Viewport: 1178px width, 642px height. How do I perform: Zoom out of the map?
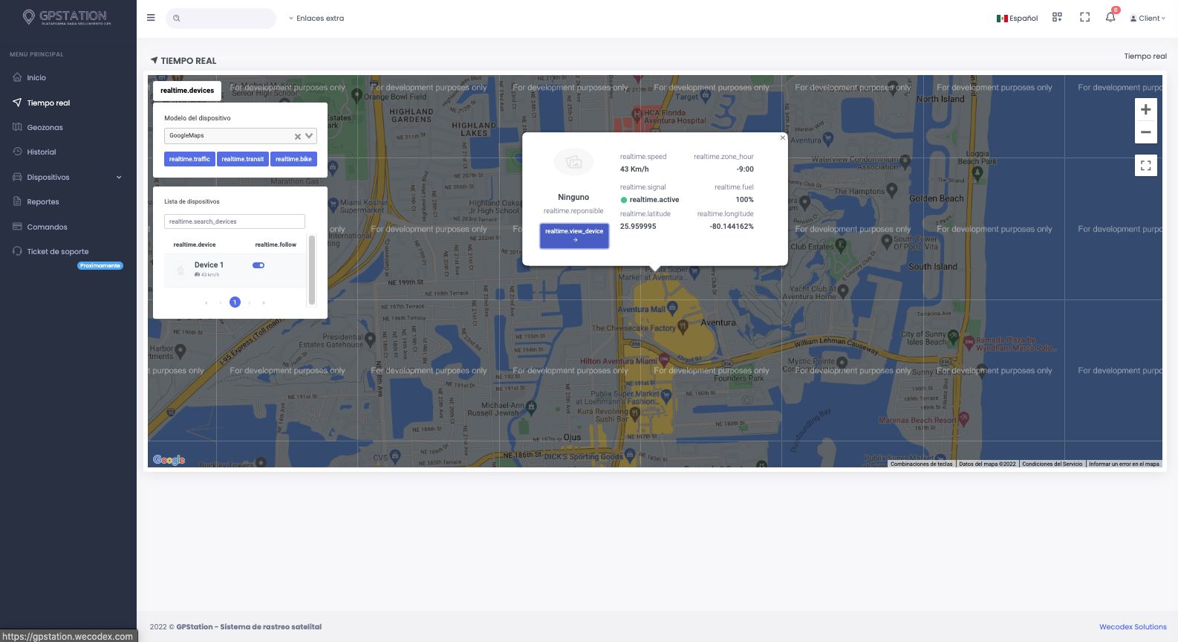1145,132
